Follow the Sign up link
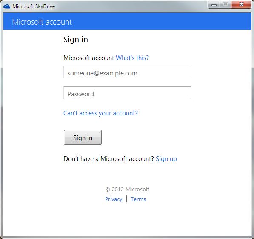The image size is (254, 239). click(x=166, y=159)
